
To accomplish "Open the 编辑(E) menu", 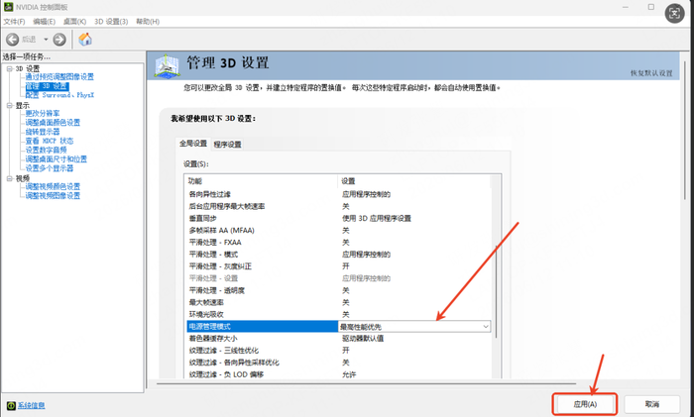I will pos(44,21).
